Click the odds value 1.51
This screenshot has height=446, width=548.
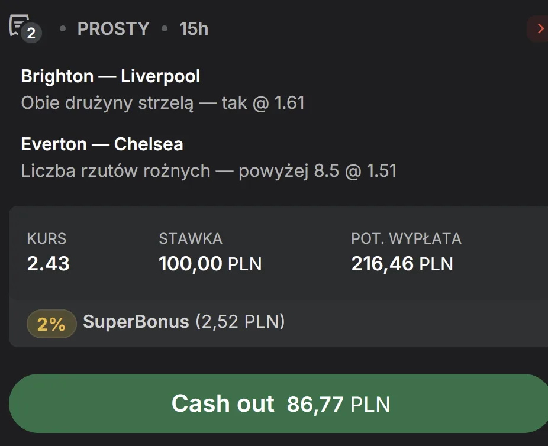coord(382,170)
